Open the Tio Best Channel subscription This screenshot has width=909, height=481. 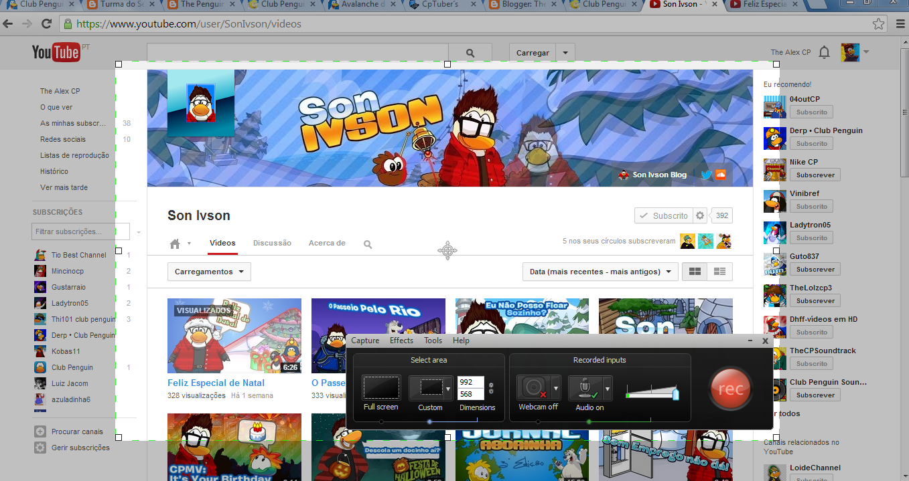[79, 255]
